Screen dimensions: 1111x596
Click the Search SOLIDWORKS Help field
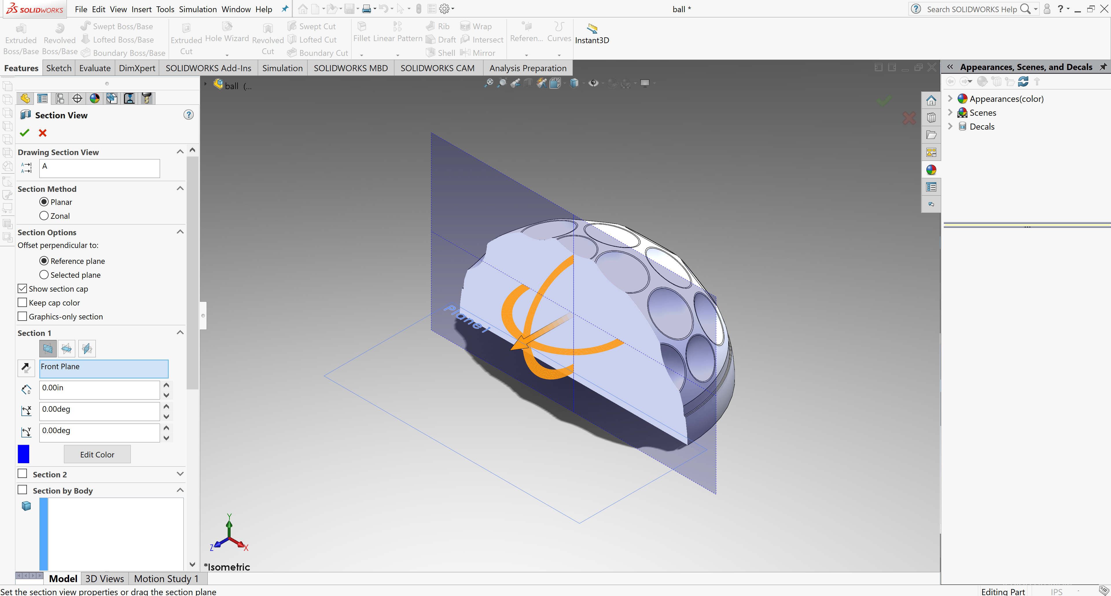coord(972,9)
